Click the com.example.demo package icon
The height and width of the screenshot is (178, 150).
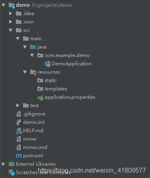(x=40, y=55)
